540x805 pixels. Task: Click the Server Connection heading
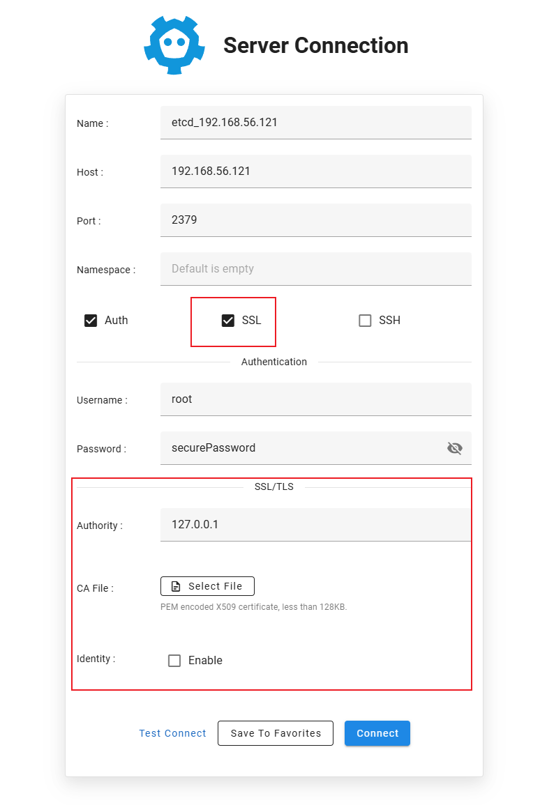315,45
